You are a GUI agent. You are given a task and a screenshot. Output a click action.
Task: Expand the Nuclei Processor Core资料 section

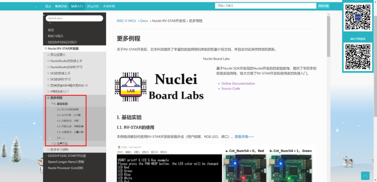46,168
